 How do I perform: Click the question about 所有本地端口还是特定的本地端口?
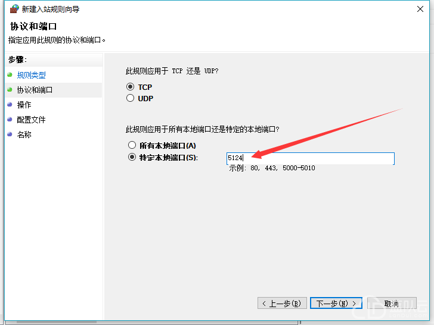(x=202, y=129)
